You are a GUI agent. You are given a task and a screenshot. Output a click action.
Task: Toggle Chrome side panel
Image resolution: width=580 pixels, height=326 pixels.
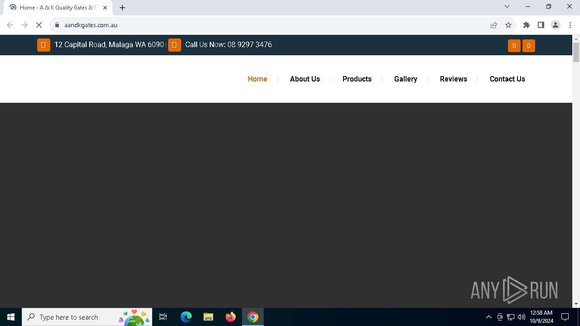point(541,25)
